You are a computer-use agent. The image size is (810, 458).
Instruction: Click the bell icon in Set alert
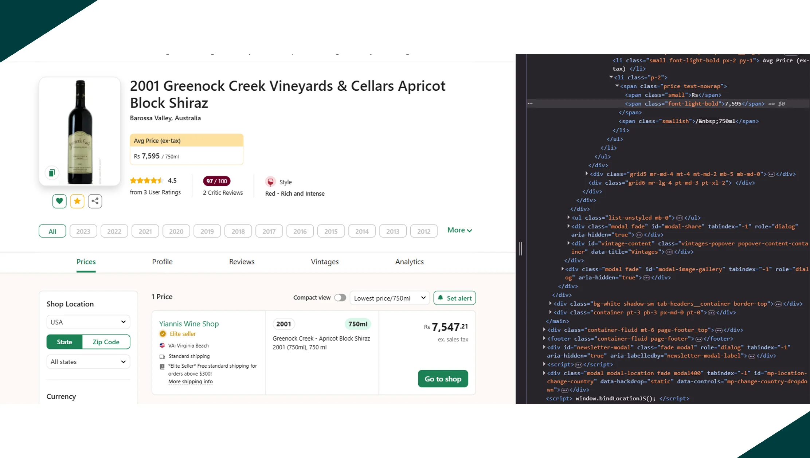[441, 298]
